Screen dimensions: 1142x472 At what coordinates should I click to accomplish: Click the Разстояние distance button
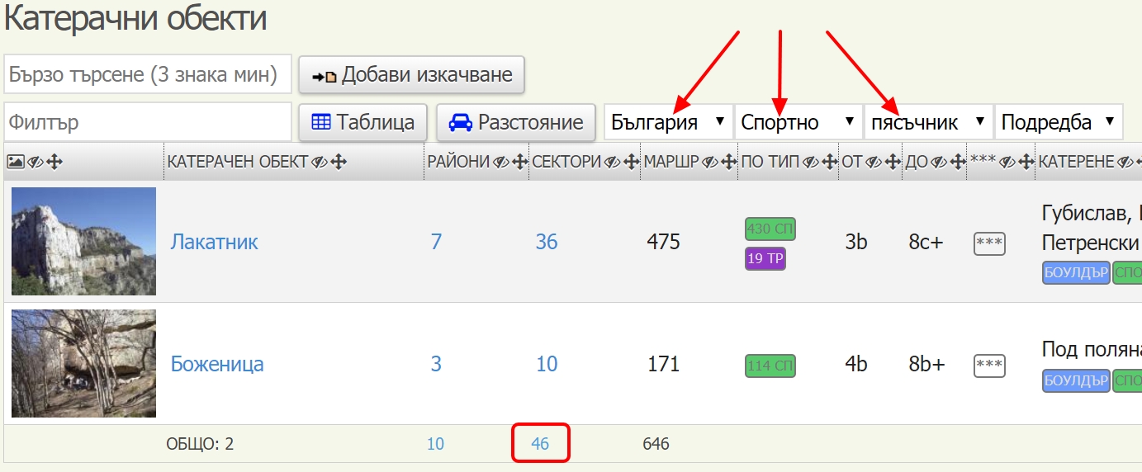(x=515, y=122)
